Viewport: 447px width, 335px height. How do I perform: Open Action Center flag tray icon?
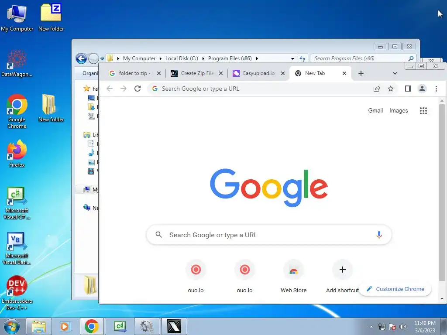click(392, 327)
